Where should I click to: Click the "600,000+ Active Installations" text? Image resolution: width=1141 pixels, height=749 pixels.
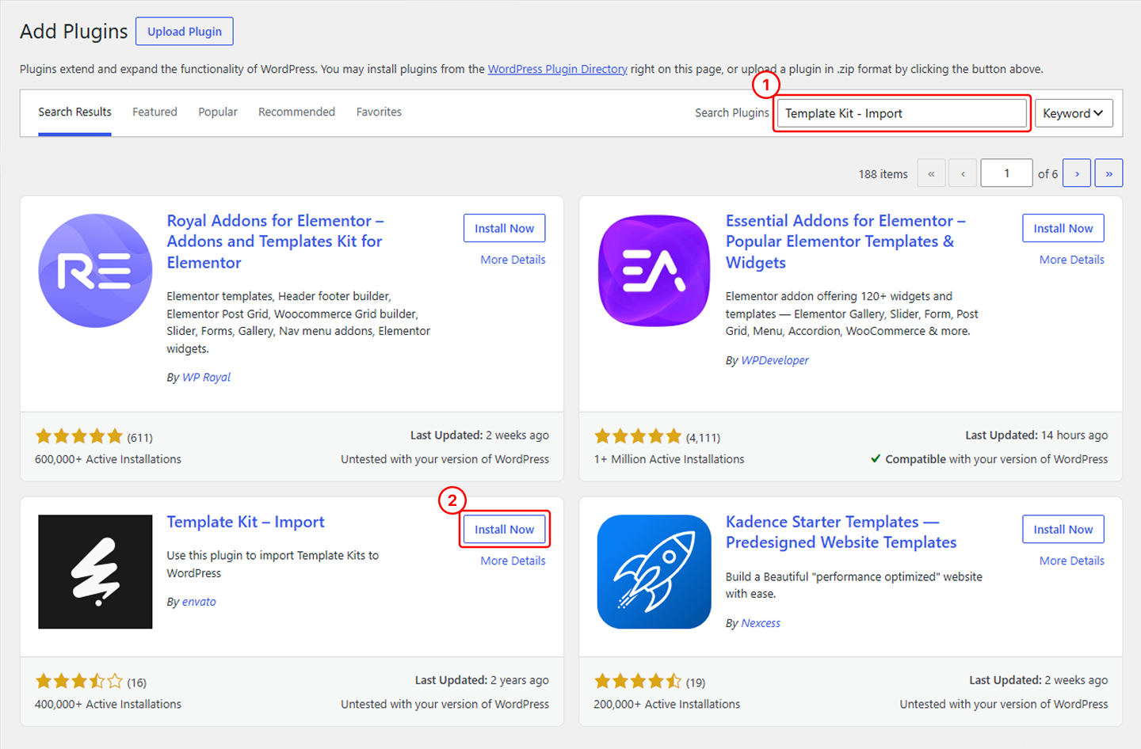click(108, 459)
